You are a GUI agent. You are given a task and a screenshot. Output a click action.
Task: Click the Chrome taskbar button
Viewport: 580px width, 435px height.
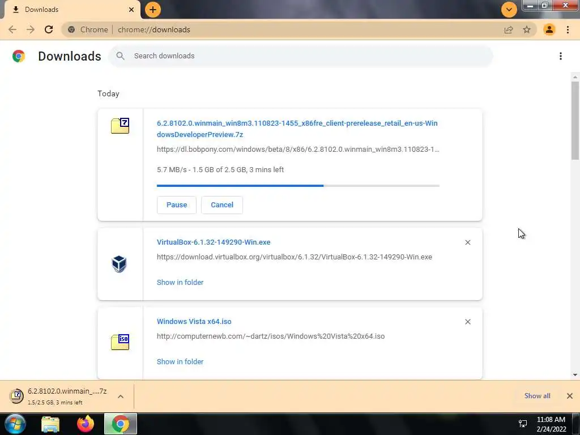pos(121,424)
